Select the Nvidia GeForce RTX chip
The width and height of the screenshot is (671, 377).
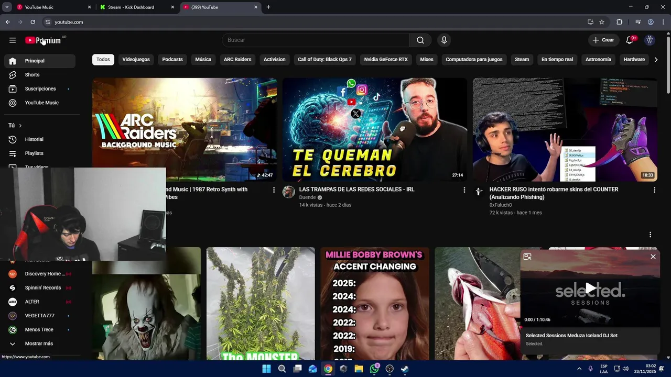[386, 59]
